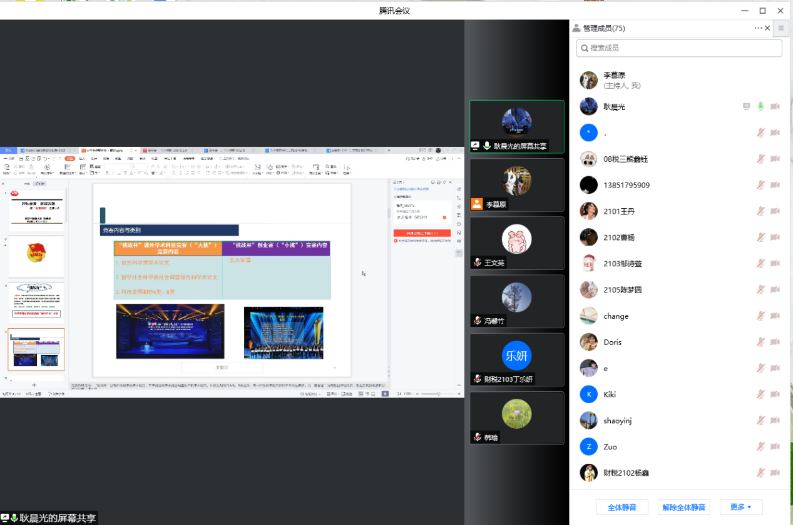Click the hamburger menu icon beside the member panel
Screen dimensions: 793x525
tap(781, 28)
